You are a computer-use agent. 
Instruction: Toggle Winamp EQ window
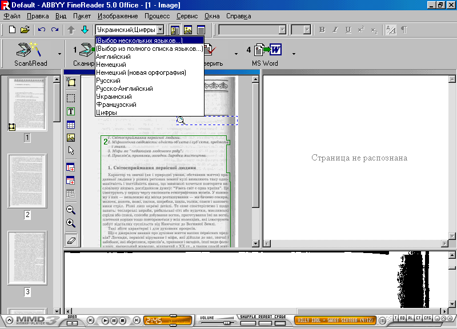(x=403, y=318)
